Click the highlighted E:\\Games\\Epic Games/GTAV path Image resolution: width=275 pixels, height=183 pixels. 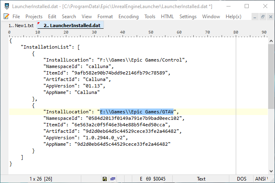point(137,112)
